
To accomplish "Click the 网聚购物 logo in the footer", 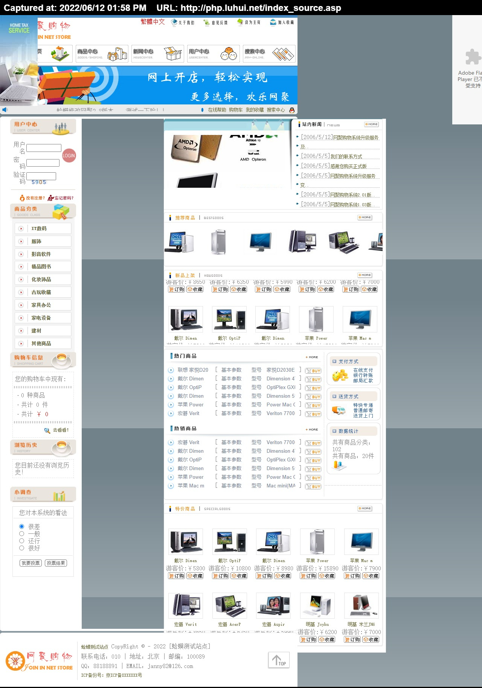I will [39, 661].
